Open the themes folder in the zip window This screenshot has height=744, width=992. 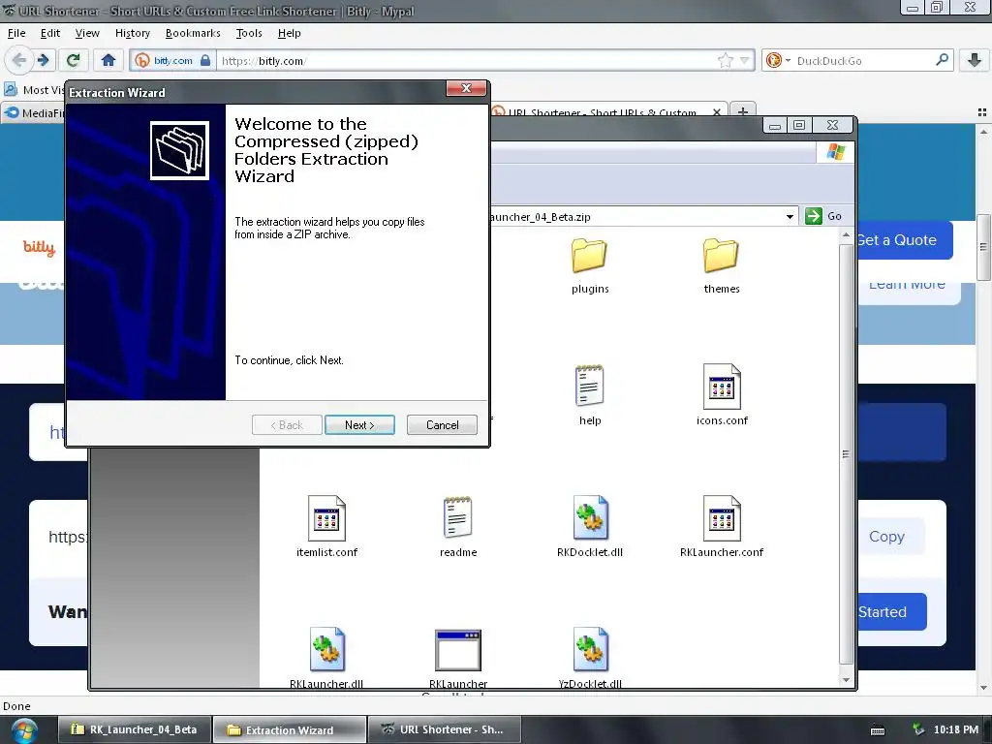point(721,265)
